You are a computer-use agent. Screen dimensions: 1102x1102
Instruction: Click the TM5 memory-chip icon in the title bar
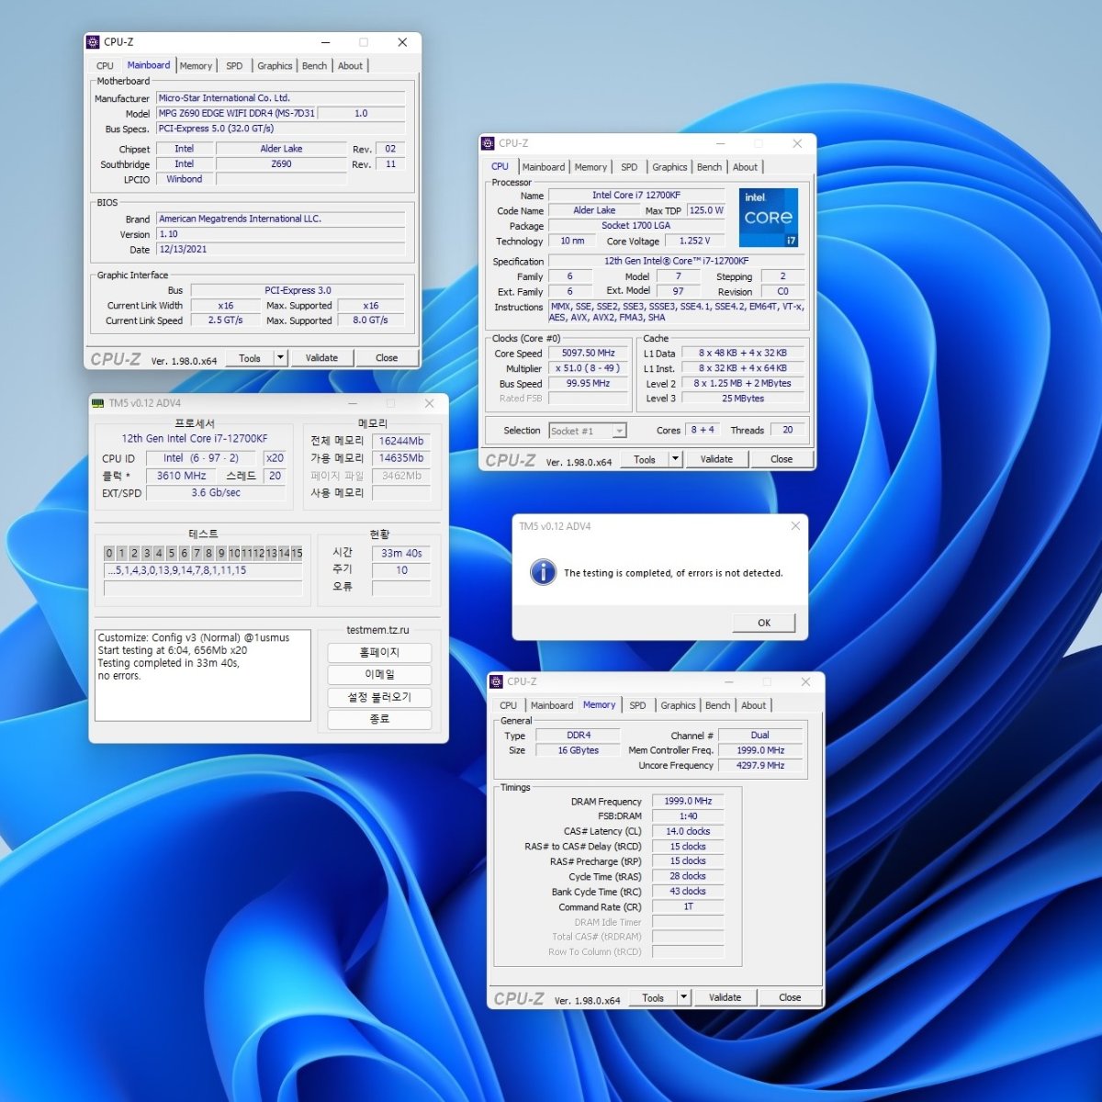[x=97, y=403]
